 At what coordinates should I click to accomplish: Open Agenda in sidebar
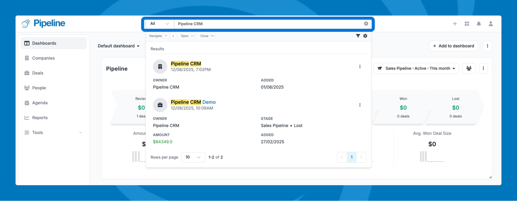click(x=53, y=103)
